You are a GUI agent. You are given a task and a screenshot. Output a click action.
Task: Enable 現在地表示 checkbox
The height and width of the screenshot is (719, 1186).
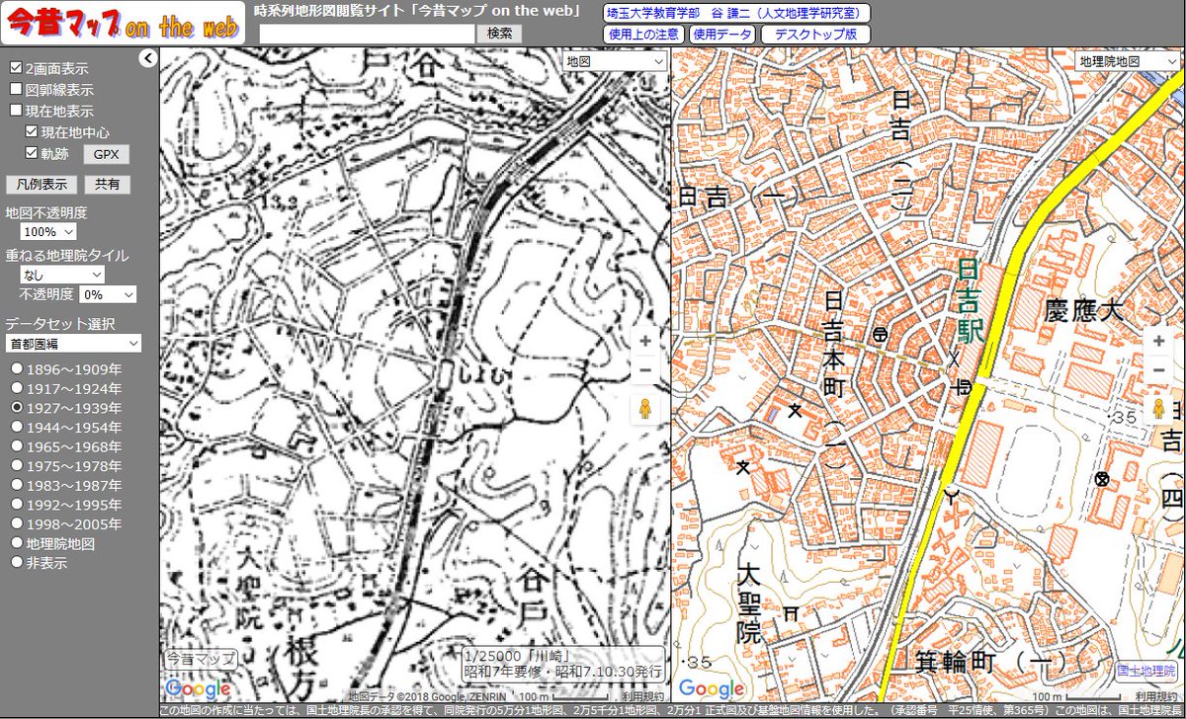click(x=16, y=111)
